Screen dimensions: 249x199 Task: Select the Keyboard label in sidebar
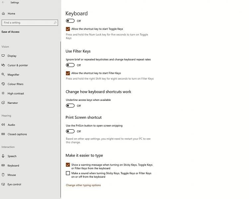(x=13, y=166)
